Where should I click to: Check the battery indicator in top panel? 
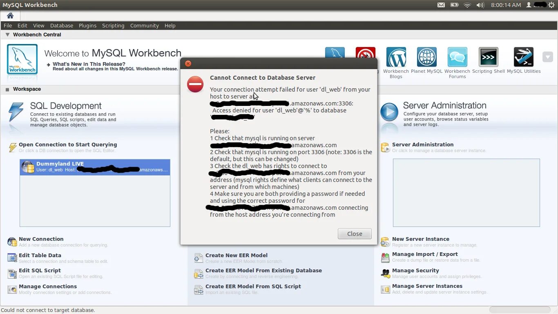point(454,5)
